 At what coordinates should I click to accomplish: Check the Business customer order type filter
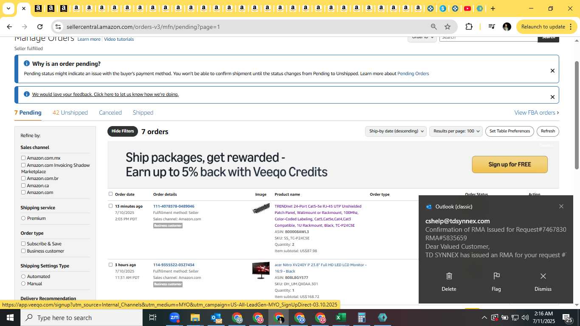[x=23, y=251]
